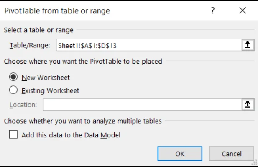This screenshot has height=168, width=258.
Task: Click the New Worksheet option label
Action: point(46,78)
